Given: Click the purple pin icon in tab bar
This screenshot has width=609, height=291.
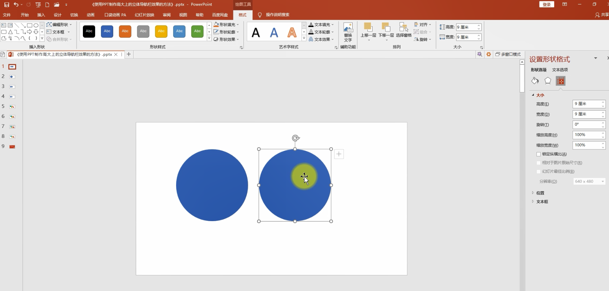Looking at the screenshot, I should pos(480,54).
